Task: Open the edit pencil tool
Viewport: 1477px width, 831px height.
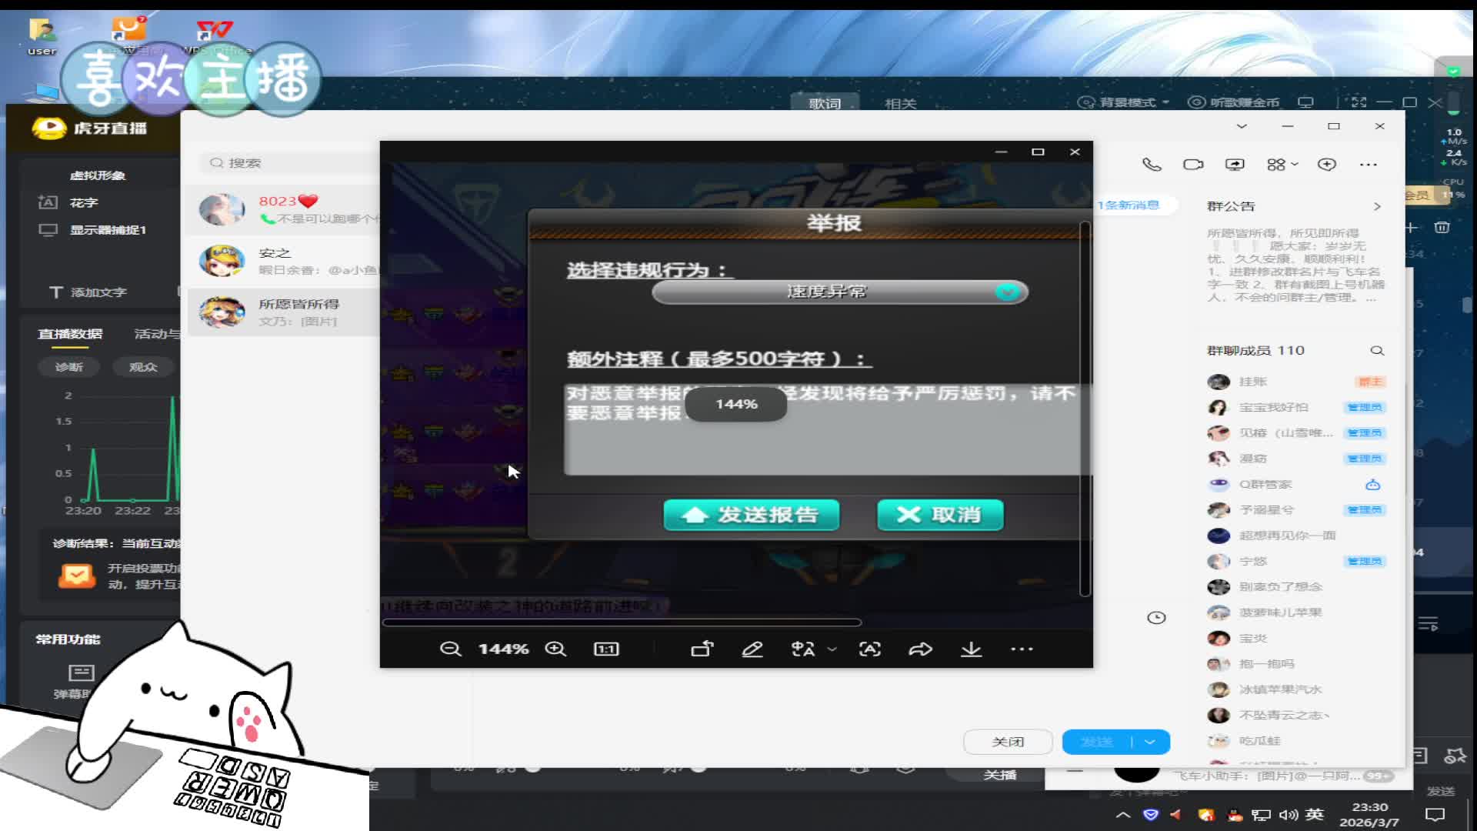Action: (752, 649)
